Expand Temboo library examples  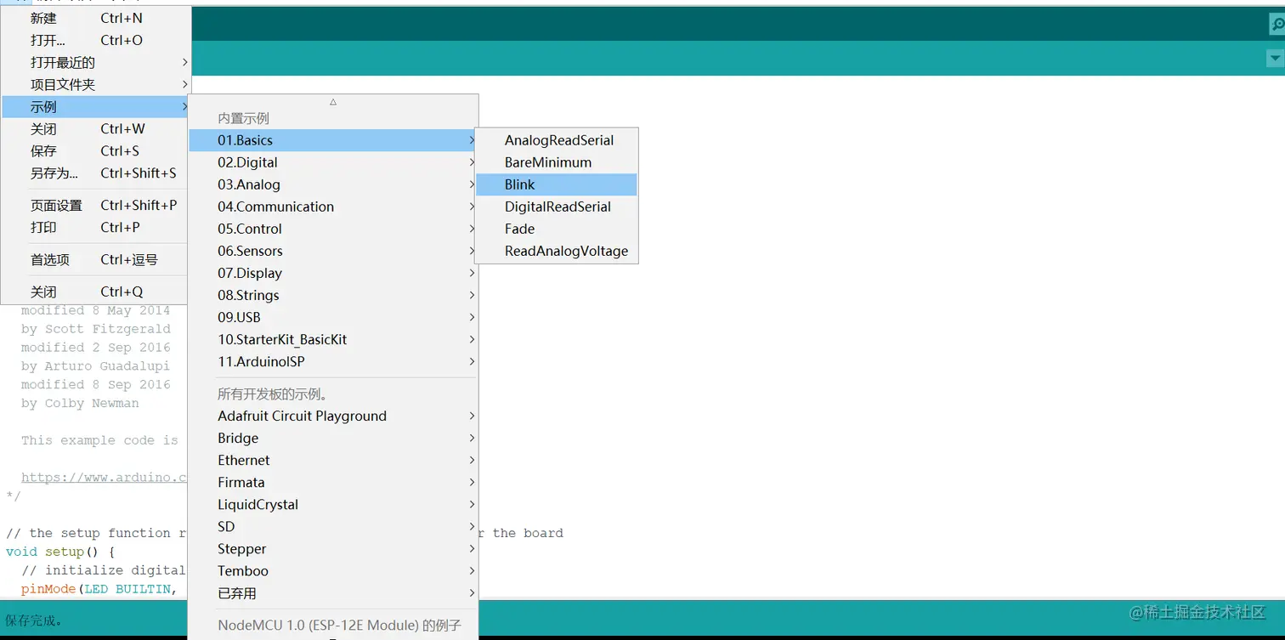click(x=333, y=570)
